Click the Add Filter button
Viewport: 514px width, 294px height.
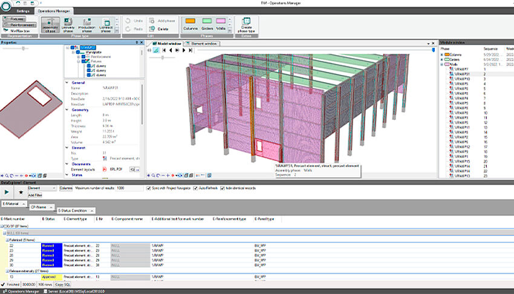(x=36, y=195)
